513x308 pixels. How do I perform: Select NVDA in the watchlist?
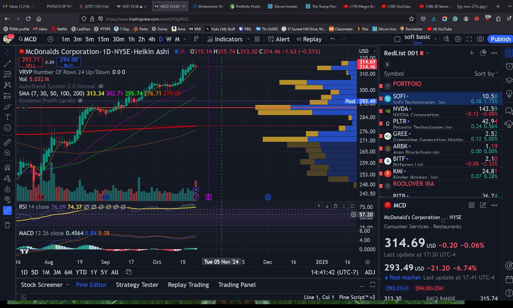(441, 111)
